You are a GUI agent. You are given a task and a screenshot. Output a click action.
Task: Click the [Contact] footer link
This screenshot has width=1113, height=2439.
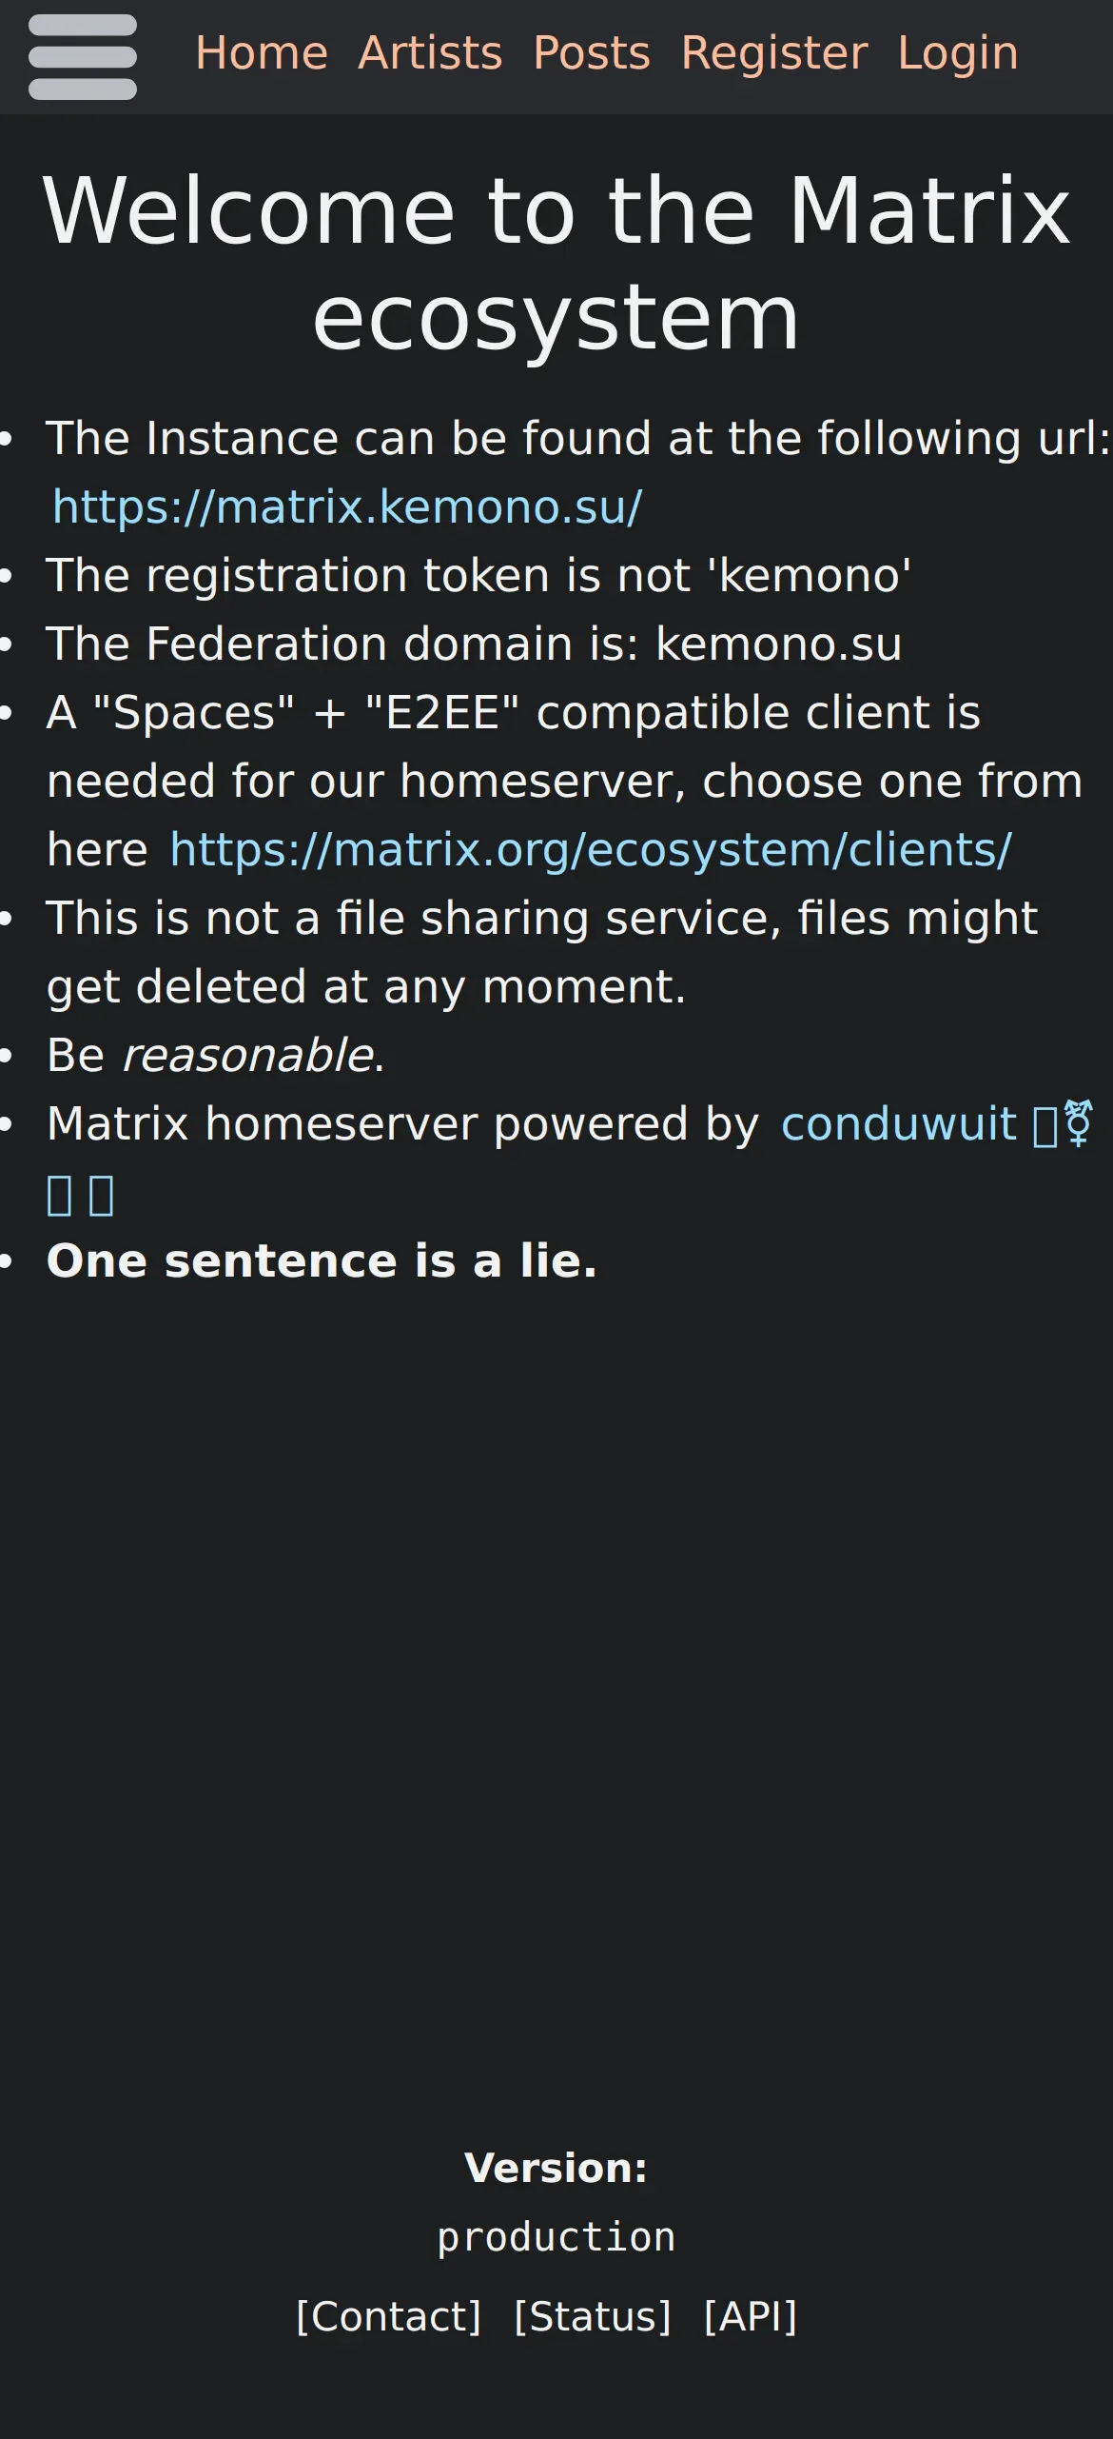[x=388, y=2316]
